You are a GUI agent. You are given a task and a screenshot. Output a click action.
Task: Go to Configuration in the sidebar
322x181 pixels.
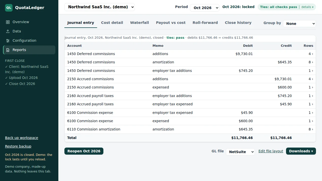tap(29, 41)
